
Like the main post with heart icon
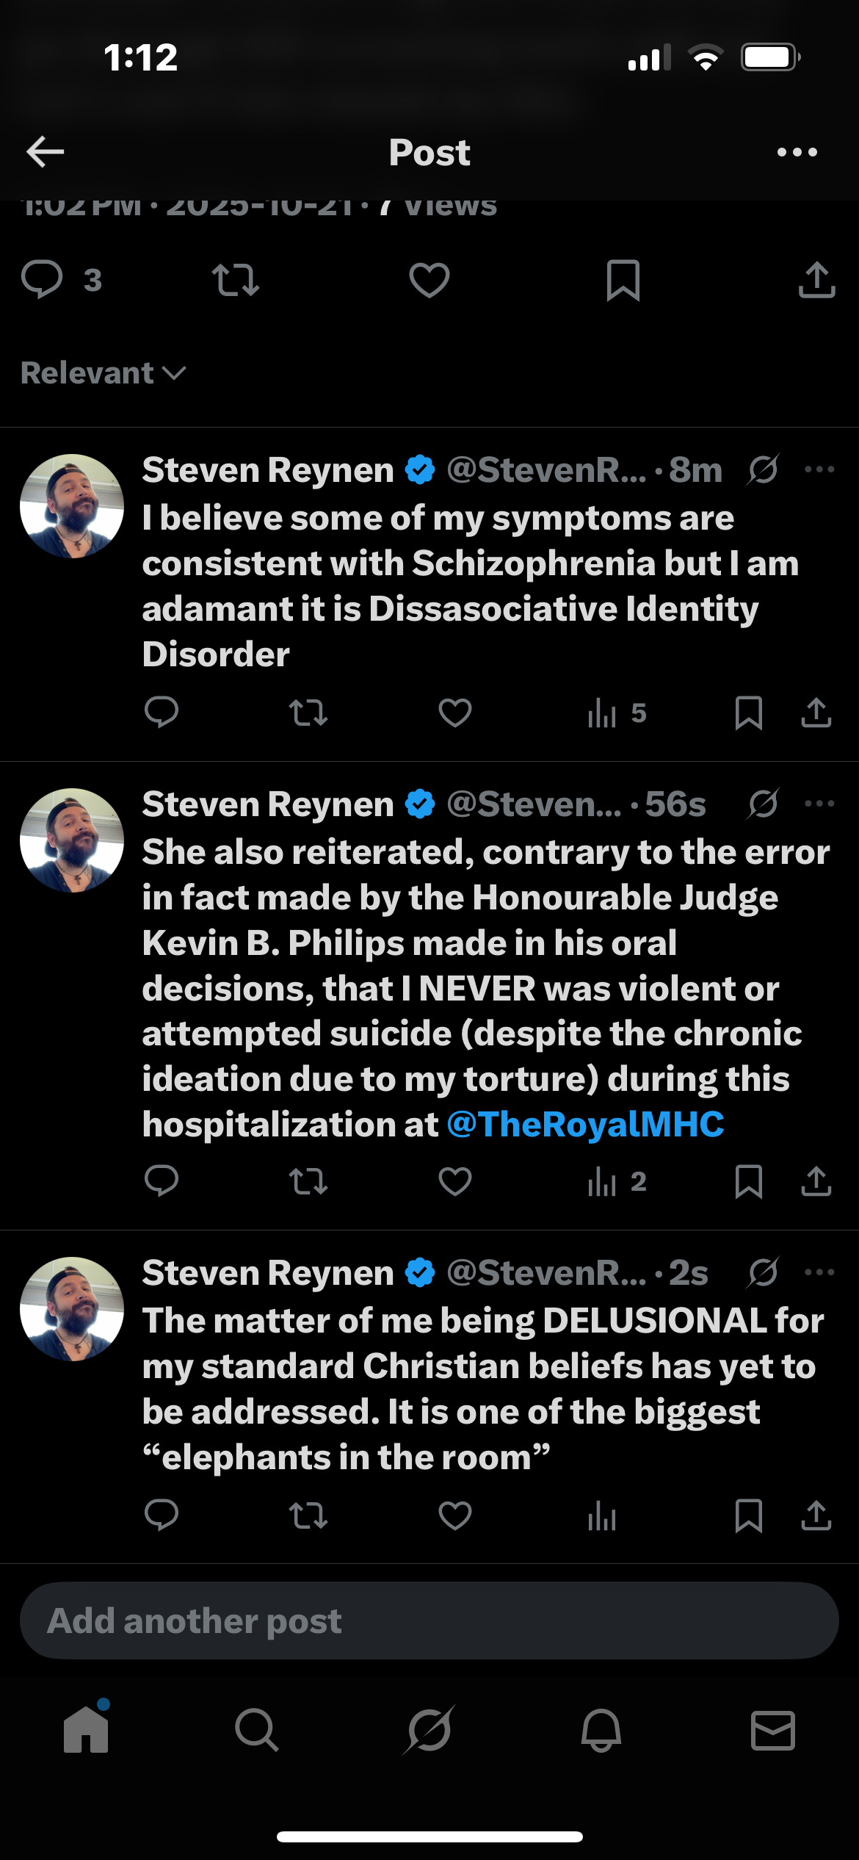coord(429,280)
